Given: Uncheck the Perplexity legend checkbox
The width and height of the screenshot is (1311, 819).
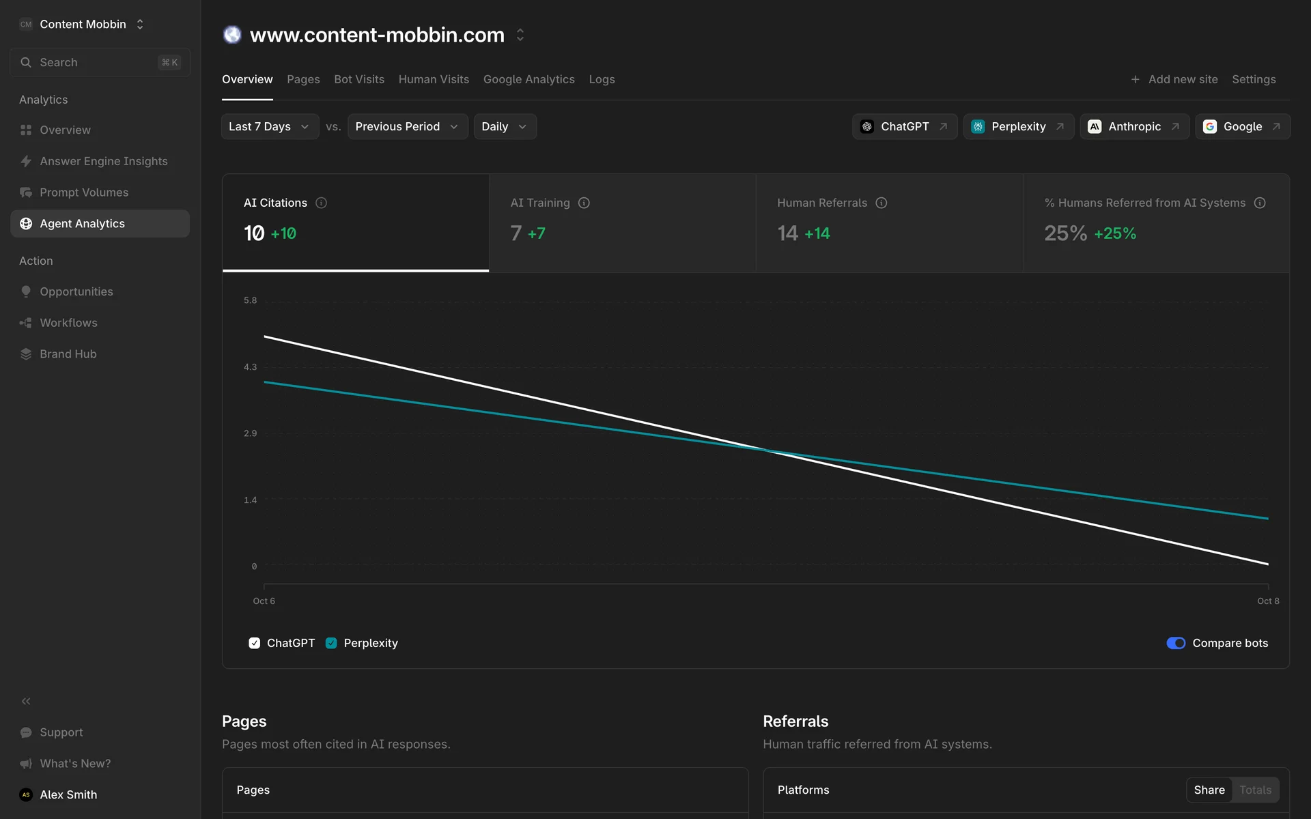Looking at the screenshot, I should coord(331,643).
